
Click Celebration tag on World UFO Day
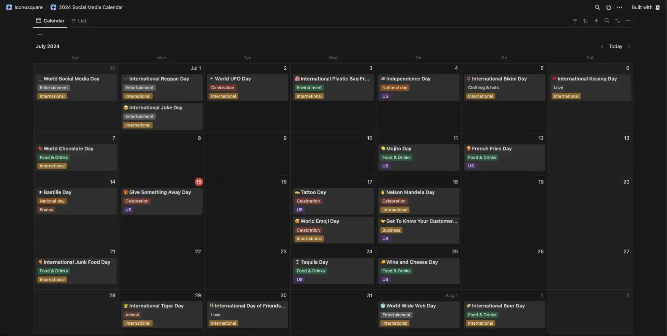pos(223,88)
